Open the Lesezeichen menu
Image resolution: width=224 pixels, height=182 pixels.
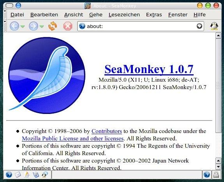pos(124,15)
